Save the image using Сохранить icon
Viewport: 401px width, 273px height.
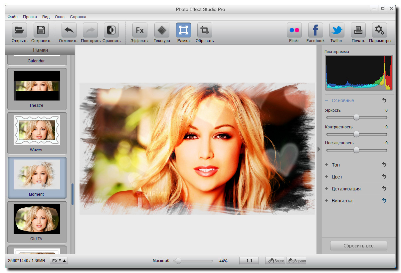pos(41,31)
